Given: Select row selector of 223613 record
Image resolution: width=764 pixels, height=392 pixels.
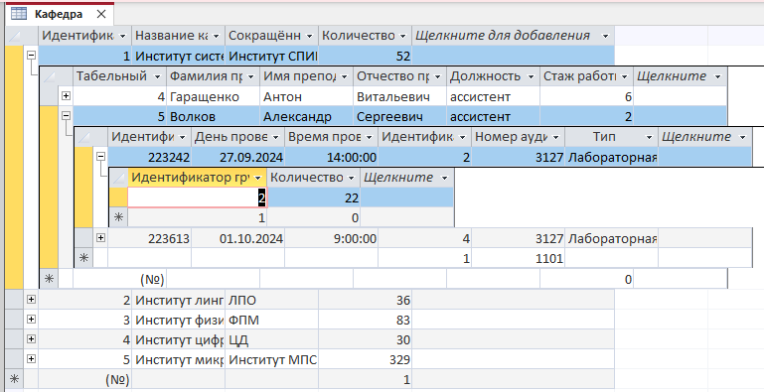Looking at the screenshot, I should pyautogui.click(x=83, y=238).
